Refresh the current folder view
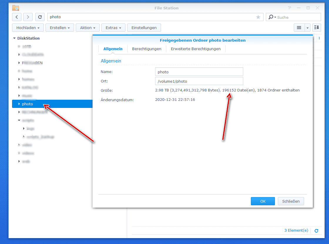The image size is (329, 244). 40,17
